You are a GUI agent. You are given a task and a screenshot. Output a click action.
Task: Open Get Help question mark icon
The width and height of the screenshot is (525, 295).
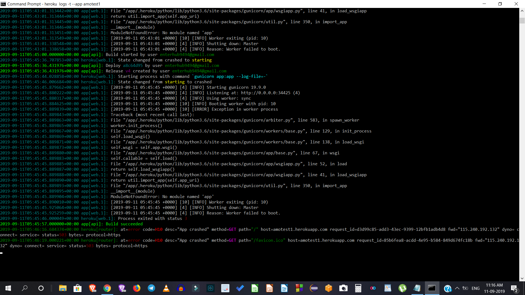pyautogui.click(x=447, y=288)
